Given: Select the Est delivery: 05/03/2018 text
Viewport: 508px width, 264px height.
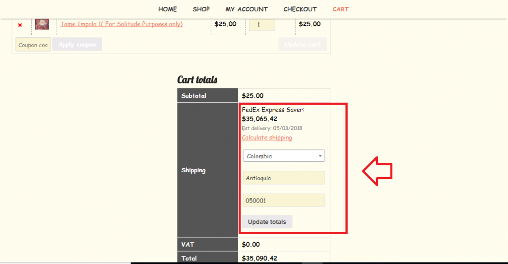Looking at the screenshot, I should pyautogui.click(x=272, y=128).
